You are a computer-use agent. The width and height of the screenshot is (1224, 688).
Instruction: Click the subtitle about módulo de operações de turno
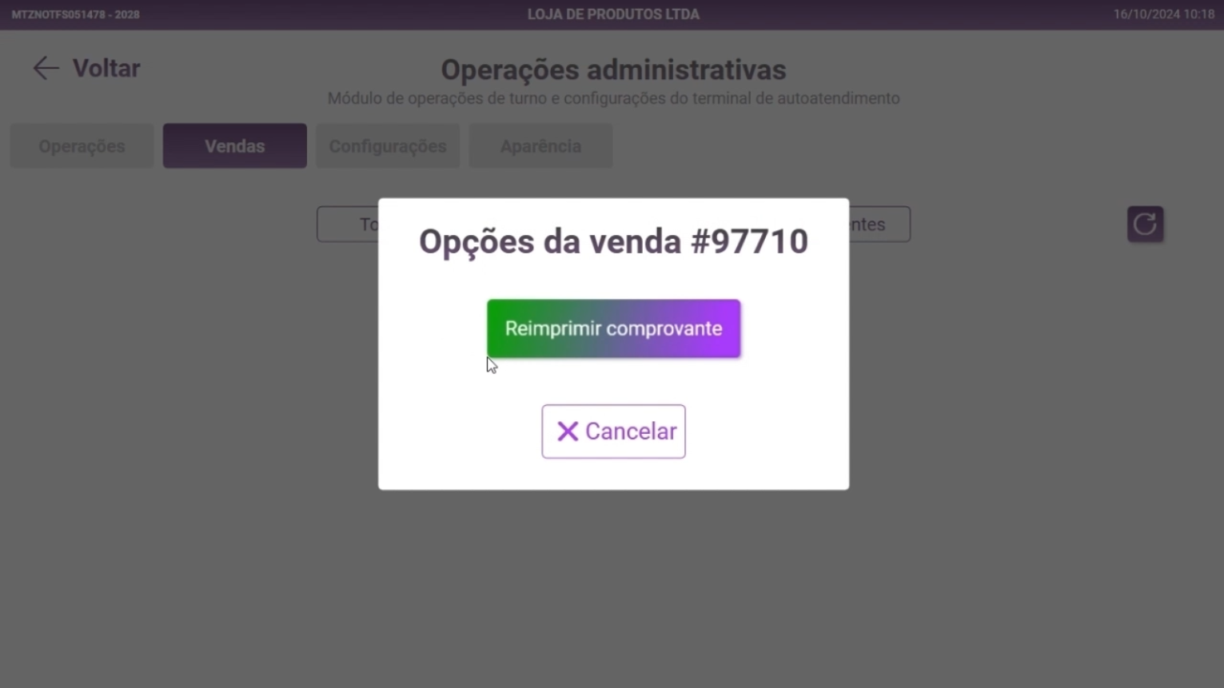tap(613, 98)
